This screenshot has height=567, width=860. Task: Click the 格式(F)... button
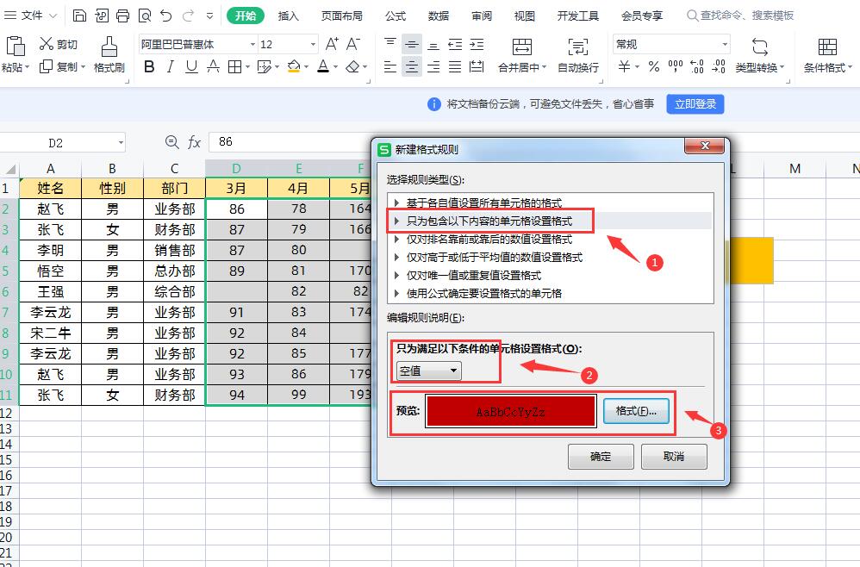(636, 411)
